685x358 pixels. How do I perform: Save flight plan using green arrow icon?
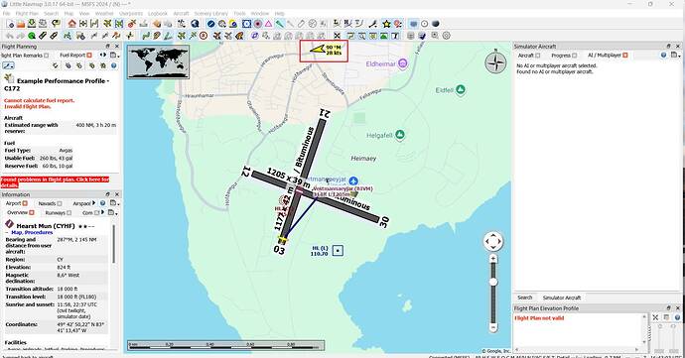[32, 24]
